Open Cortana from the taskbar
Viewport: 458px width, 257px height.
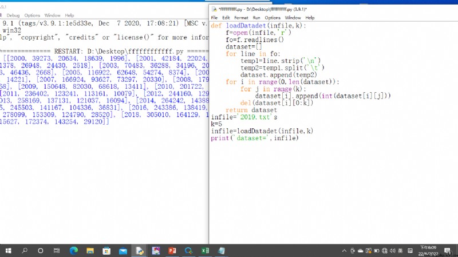[41, 251]
